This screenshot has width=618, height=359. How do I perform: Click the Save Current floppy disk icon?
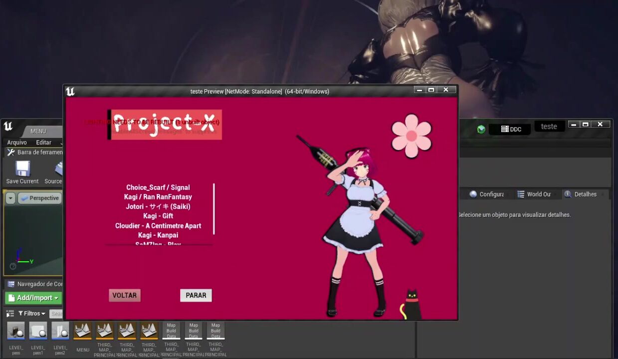22,169
